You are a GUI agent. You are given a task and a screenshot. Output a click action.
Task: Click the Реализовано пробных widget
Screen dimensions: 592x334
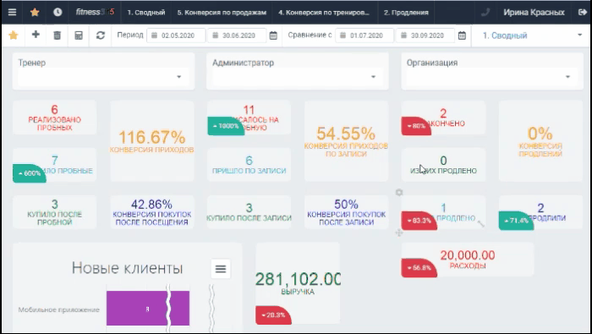[x=54, y=118]
